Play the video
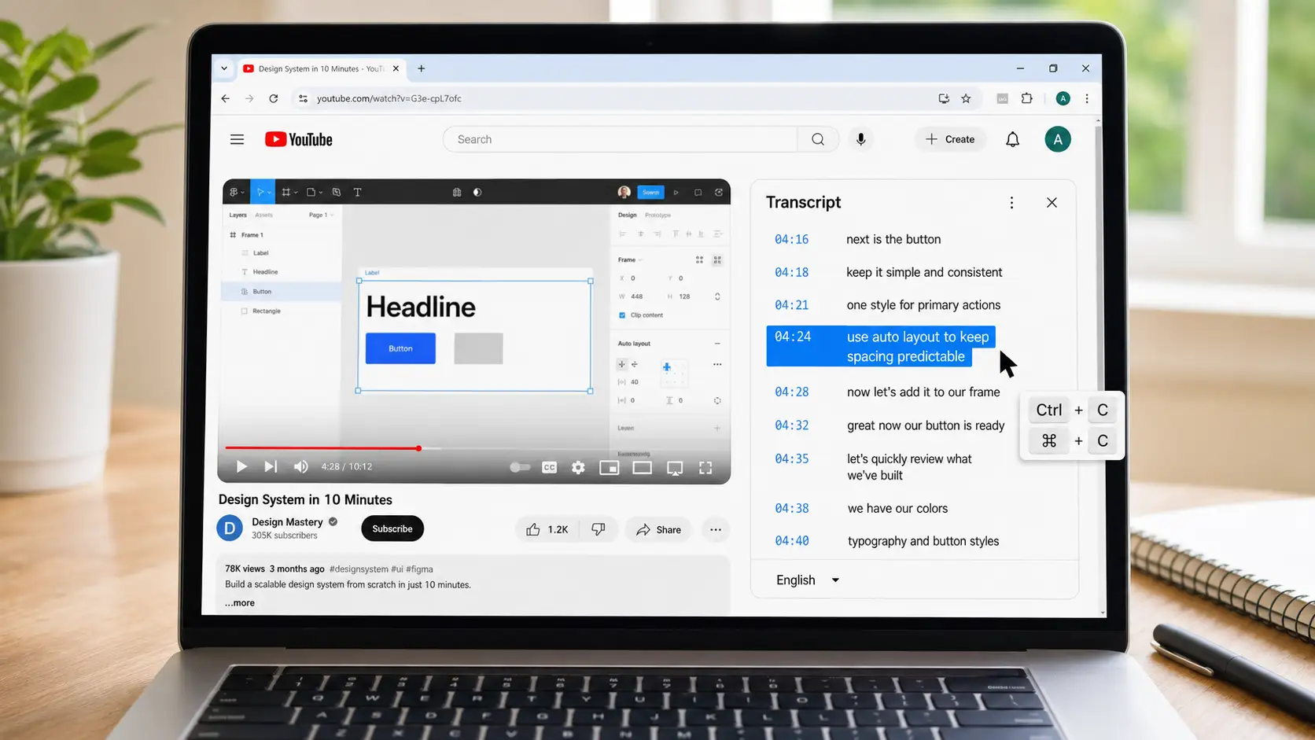1315x740 pixels. pos(241,466)
